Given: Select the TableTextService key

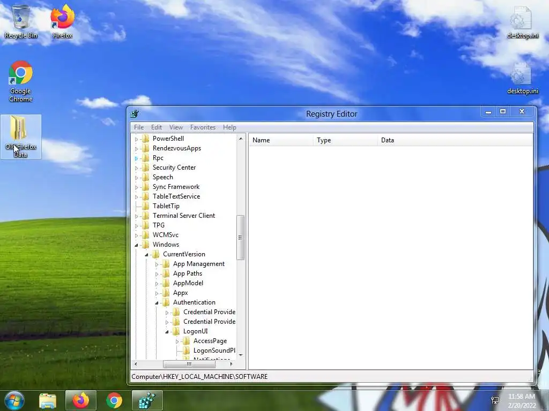Looking at the screenshot, I should click(176, 196).
